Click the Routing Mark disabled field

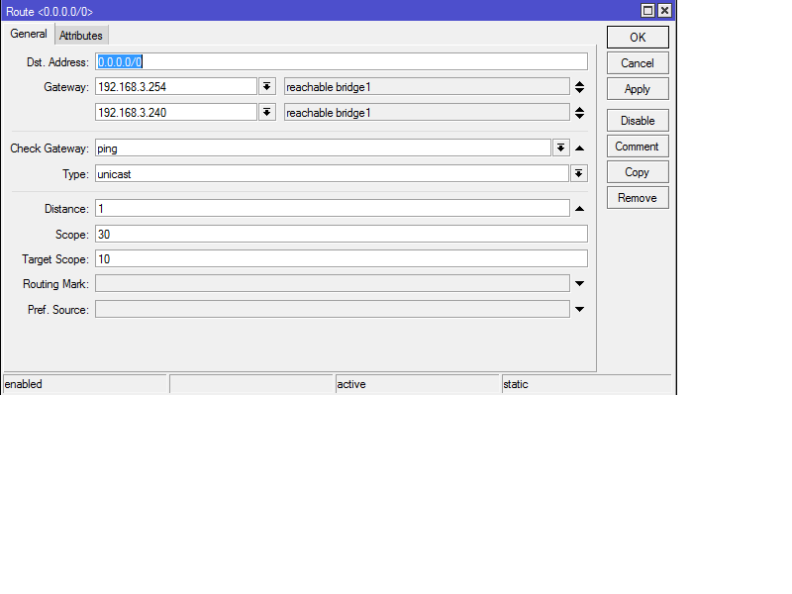(x=333, y=283)
